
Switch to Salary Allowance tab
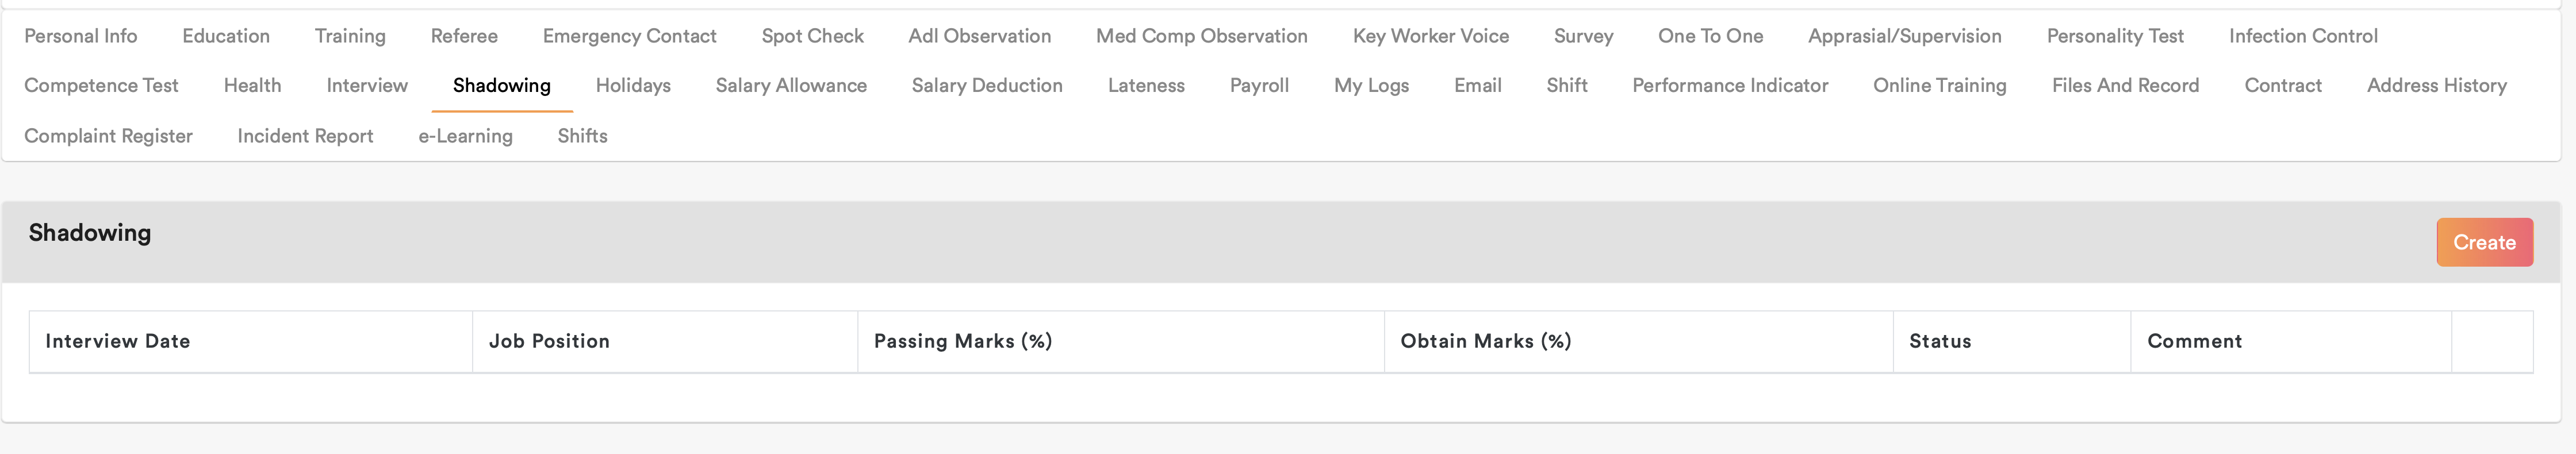791,86
